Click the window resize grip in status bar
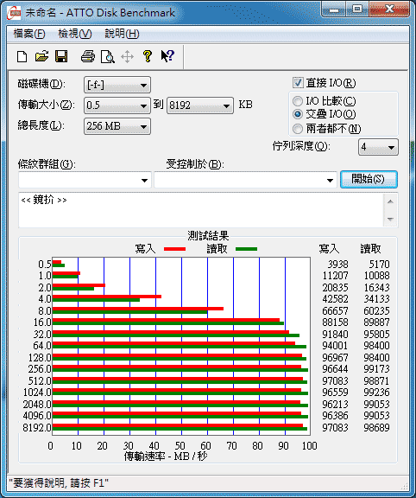This screenshot has width=416, height=498. 404,486
